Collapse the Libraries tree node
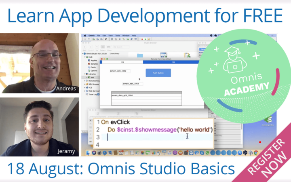This screenshot has width=291, height=182. pos(85,74)
